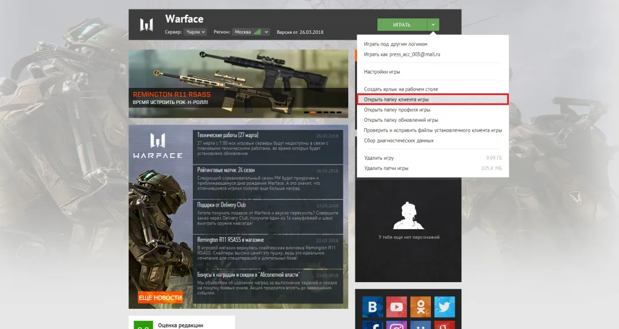
Task: Click the ЕЩЕ НОВОСТИ button
Action: click(160, 298)
